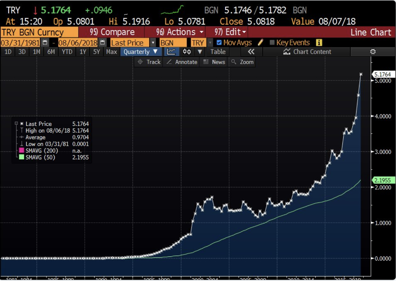
Task: Open calendar picker for start date 03/31/1981
Action: (45, 43)
